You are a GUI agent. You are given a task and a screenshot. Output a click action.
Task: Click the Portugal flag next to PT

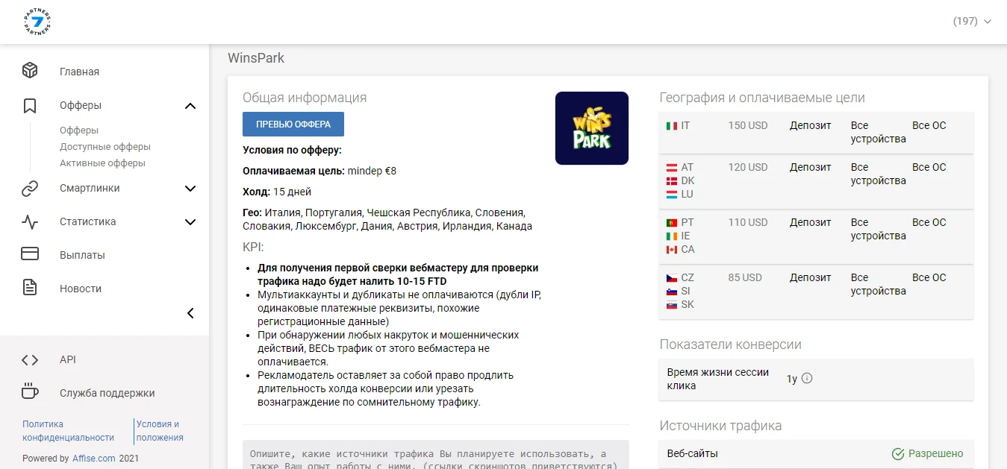(x=672, y=222)
